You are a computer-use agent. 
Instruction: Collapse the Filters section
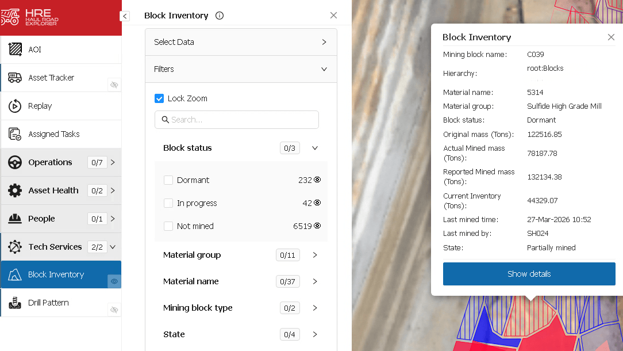241,69
